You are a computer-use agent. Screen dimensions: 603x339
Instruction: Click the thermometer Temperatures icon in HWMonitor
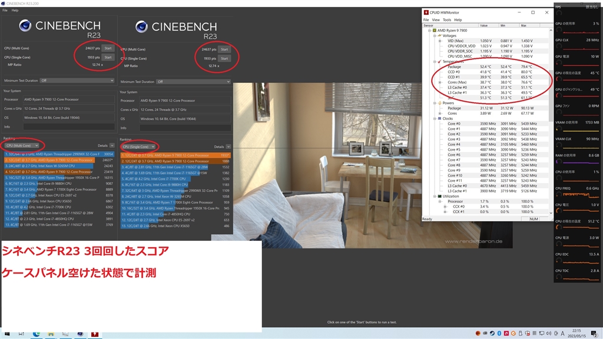point(439,61)
